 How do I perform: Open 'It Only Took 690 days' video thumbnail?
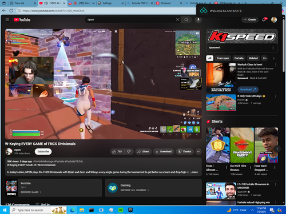point(221,103)
